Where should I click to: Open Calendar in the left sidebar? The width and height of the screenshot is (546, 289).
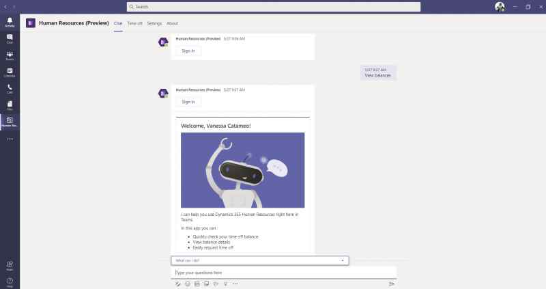(10, 72)
